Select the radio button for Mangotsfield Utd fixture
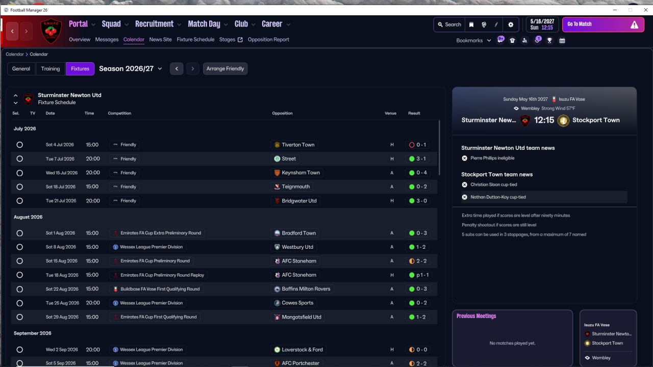Viewport: 653px width, 367px height. (x=19, y=317)
